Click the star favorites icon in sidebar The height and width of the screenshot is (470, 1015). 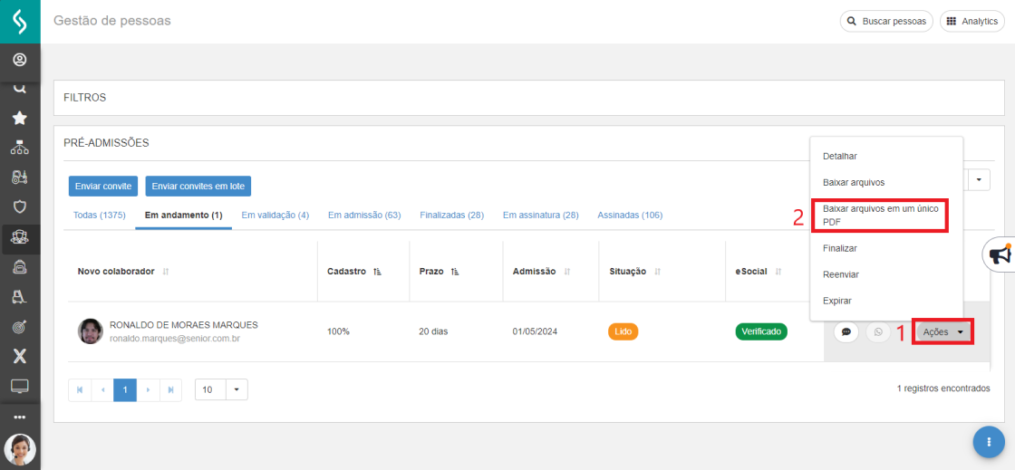[19, 119]
